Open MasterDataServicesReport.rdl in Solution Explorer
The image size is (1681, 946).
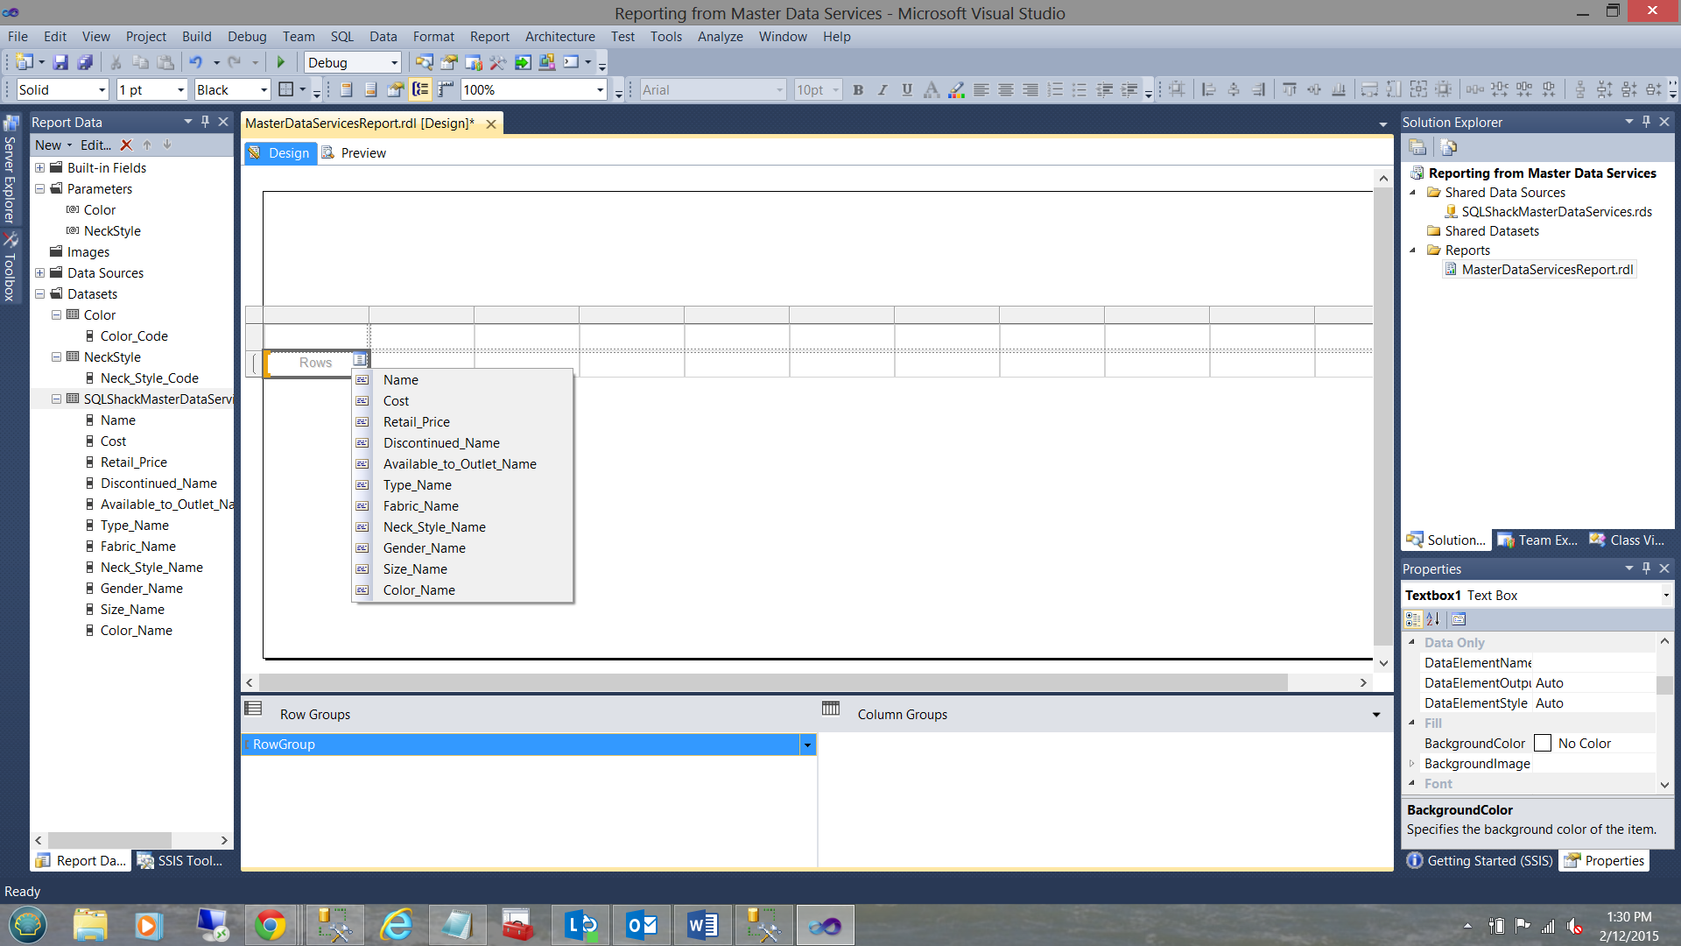[1546, 270]
